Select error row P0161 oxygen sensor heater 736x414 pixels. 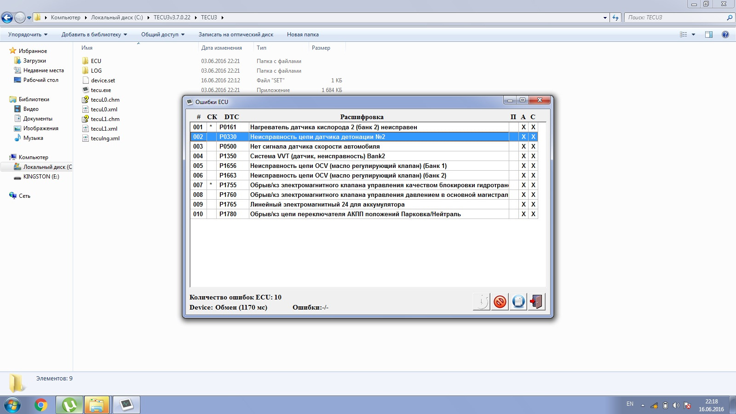click(x=364, y=127)
